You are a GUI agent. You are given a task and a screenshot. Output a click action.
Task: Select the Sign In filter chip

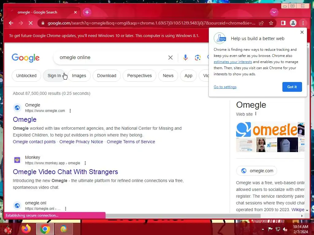[54, 76]
